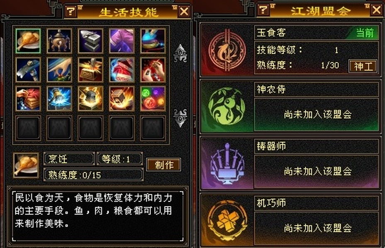
Task: Select the purple robe tailoring skill icon
Action: 122,41
